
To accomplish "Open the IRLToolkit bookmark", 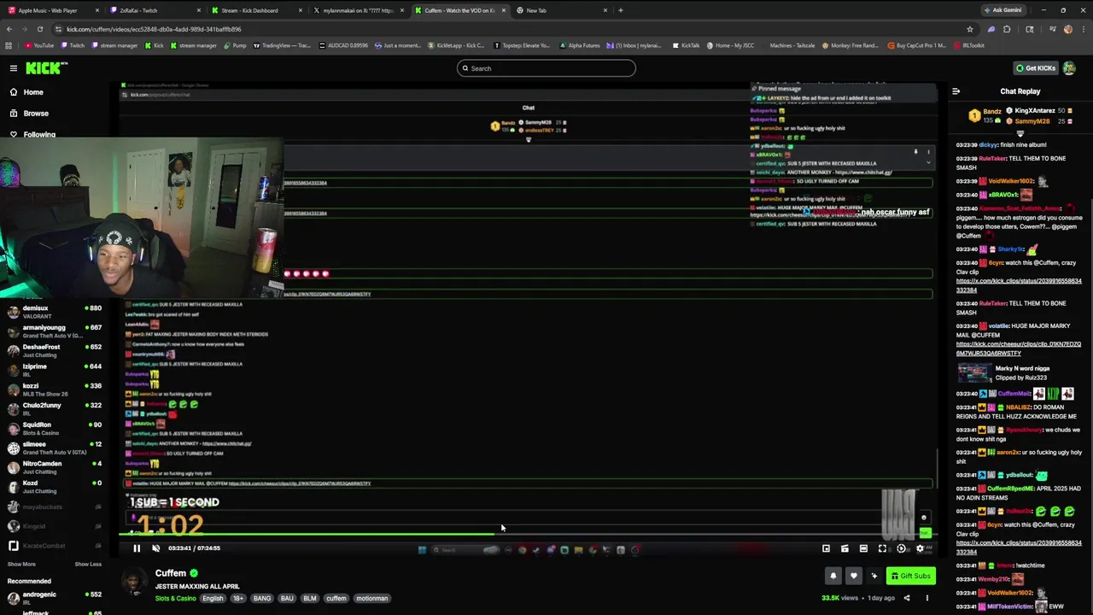I will [x=968, y=45].
